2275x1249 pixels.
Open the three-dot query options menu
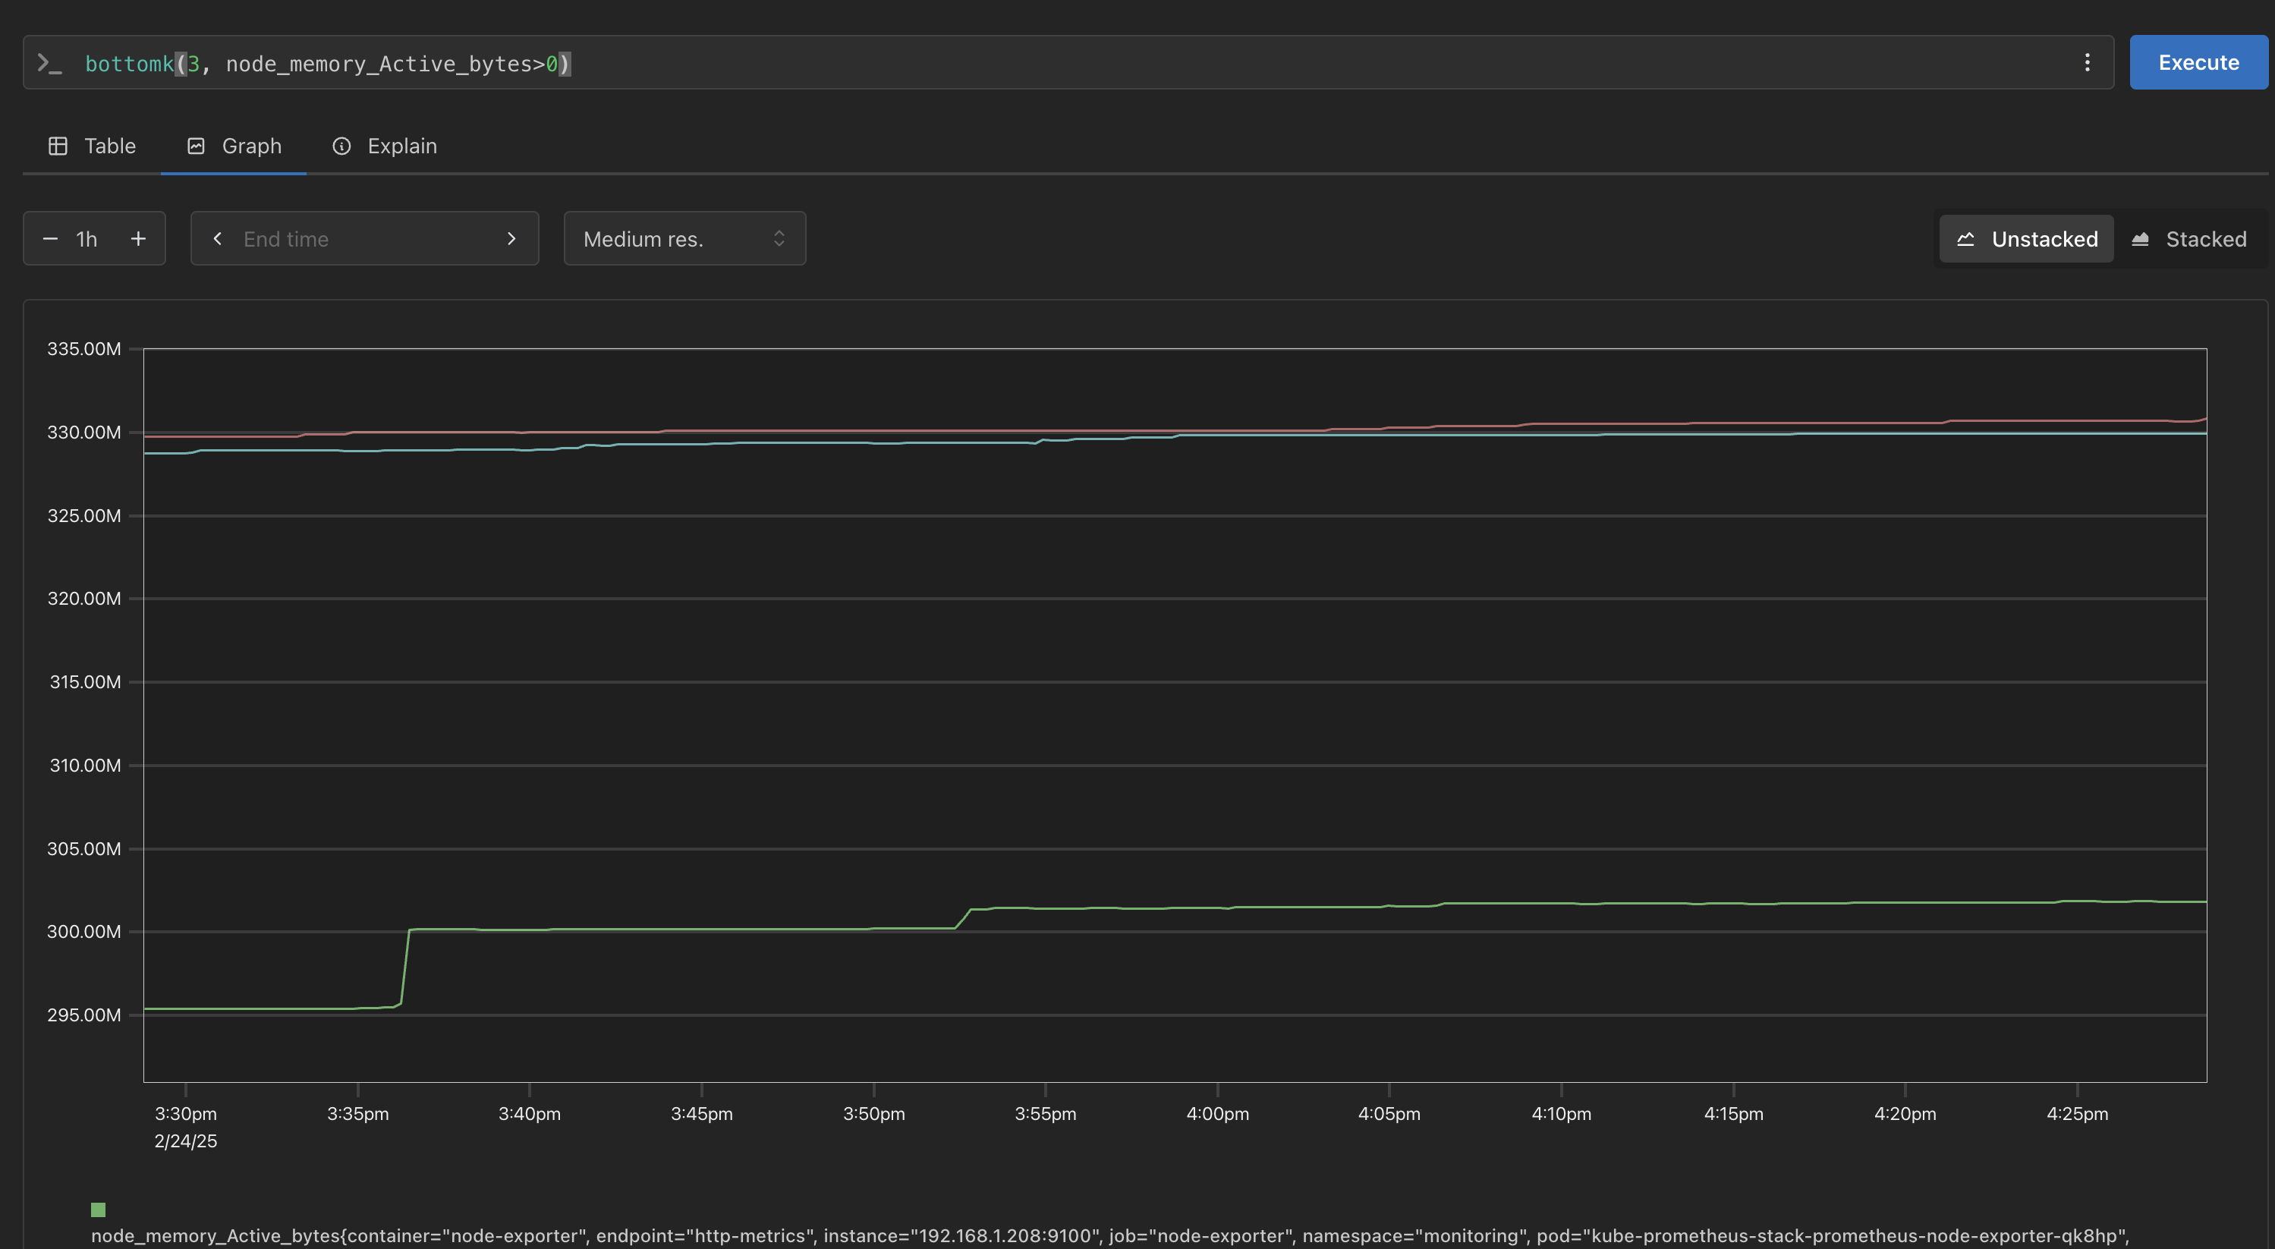click(2087, 63)
